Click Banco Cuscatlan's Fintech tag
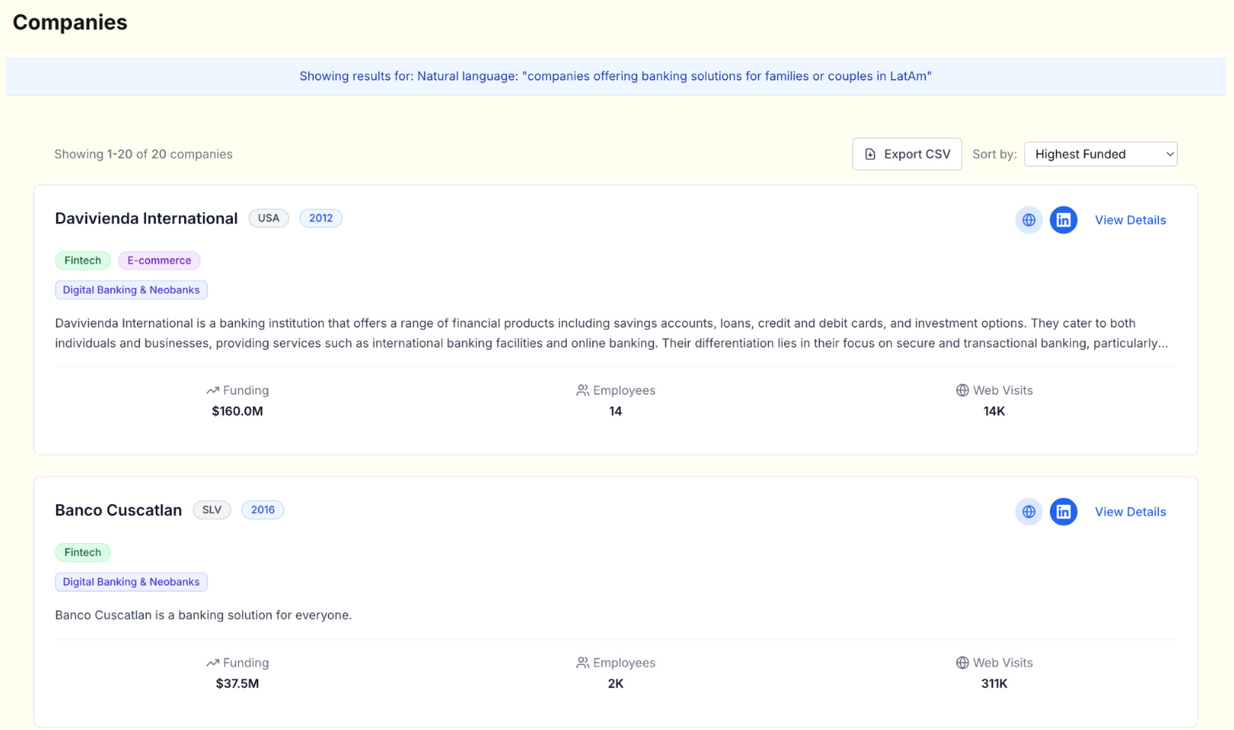Screen dimensions: 1234x730 82,552
